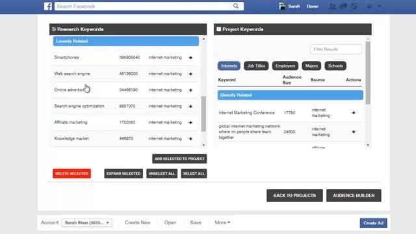Screen dimensions: 416x234
Task: Add Web search engine with plus icon
Action: [x=190, y=73]
